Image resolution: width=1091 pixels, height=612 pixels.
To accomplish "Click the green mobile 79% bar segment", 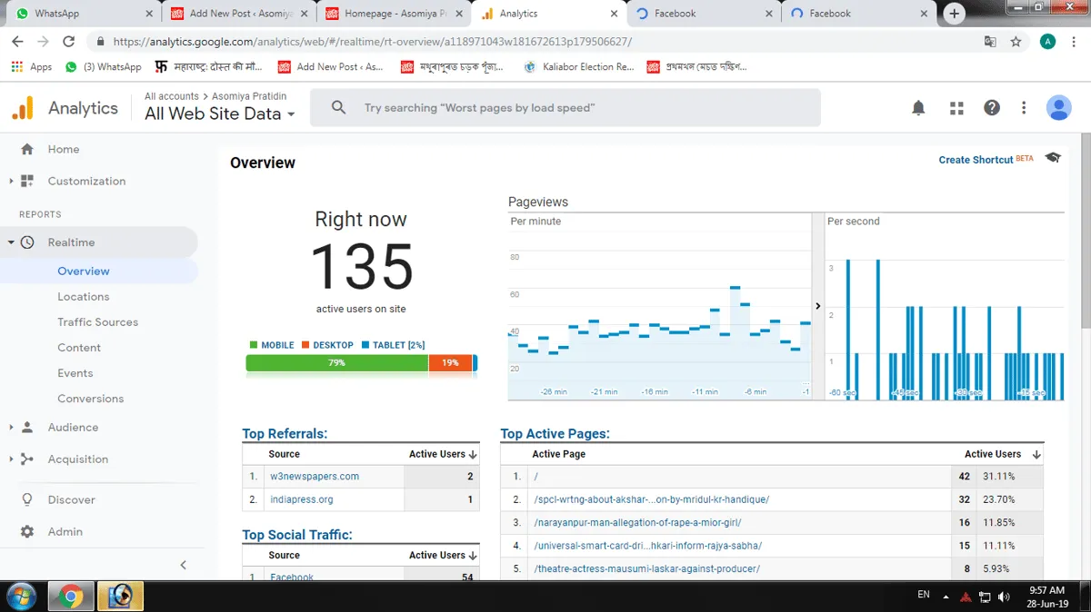I will click(x=336, y=363).
